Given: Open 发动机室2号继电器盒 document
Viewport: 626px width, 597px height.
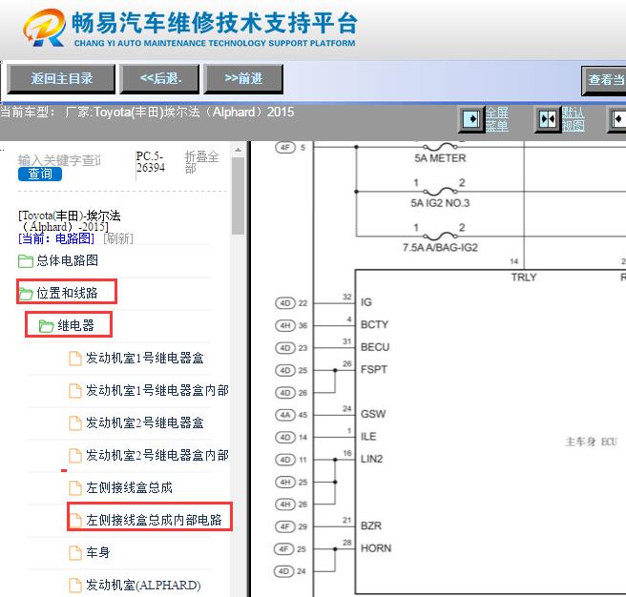Looking at the screenshot, I should click(x=144, y=422).
